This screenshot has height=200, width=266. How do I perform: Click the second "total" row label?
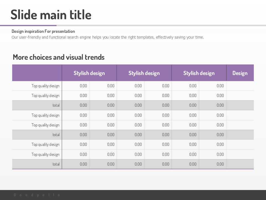[56, 135]
